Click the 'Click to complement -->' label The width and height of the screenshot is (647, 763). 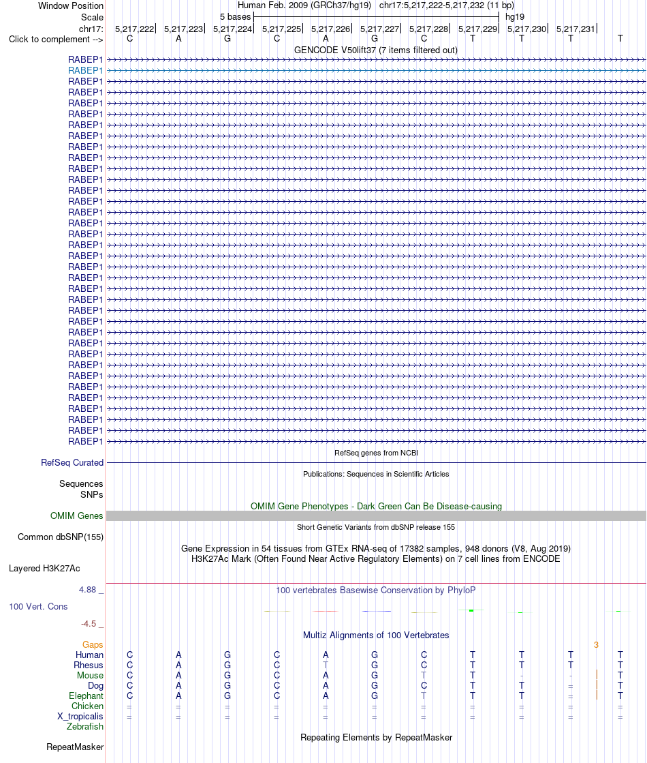[x=56, y=40]
